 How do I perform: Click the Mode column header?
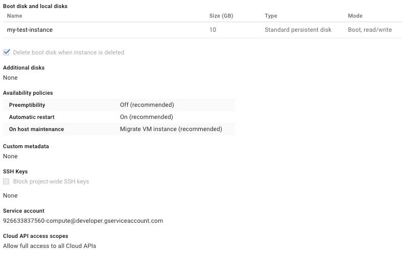(x=355, y=16)
